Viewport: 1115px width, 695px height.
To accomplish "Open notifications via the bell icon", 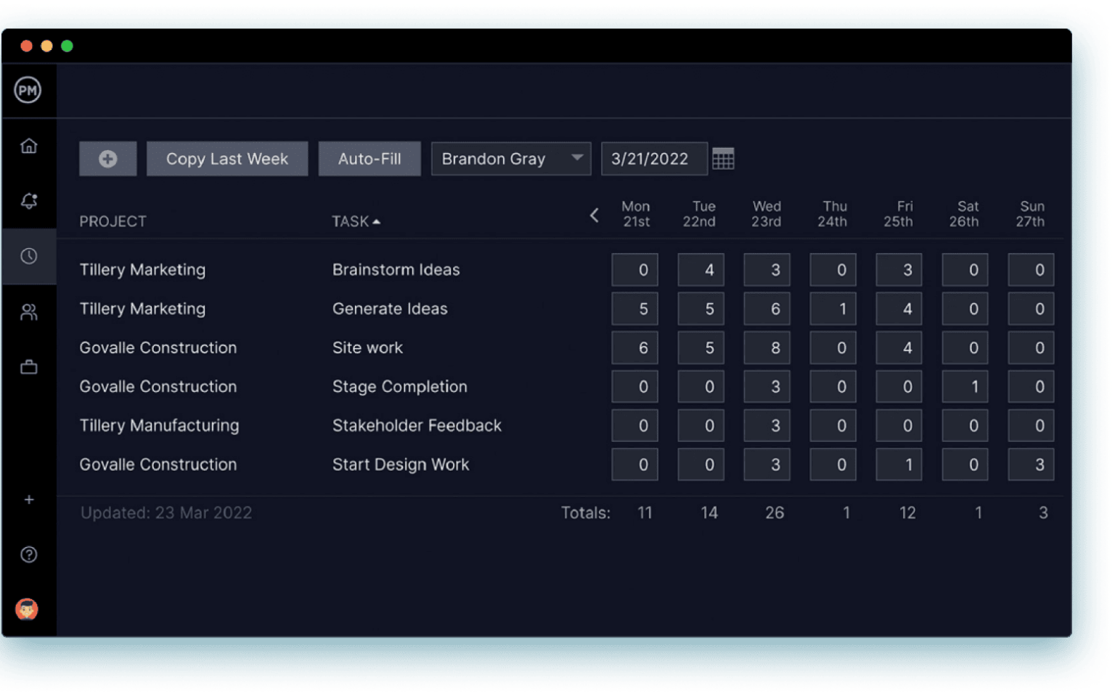I will tap(28, 202).
